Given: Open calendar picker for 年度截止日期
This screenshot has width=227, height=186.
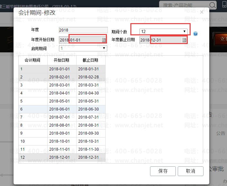Looking at the screenshot, I should coord(184,40).
